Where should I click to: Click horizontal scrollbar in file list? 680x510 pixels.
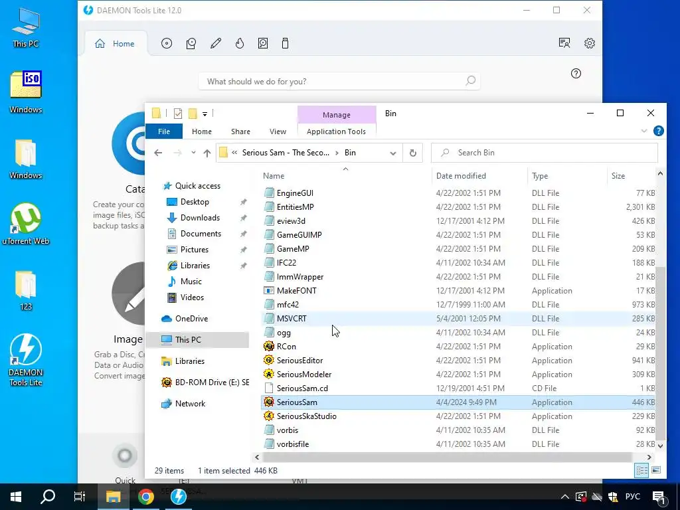pos(447,457)
